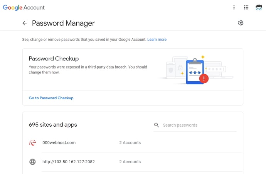Image resolution: width=266 pixels, height=174 pixels.
Task: Go back with the left arrow
Action: click(25, 23)
